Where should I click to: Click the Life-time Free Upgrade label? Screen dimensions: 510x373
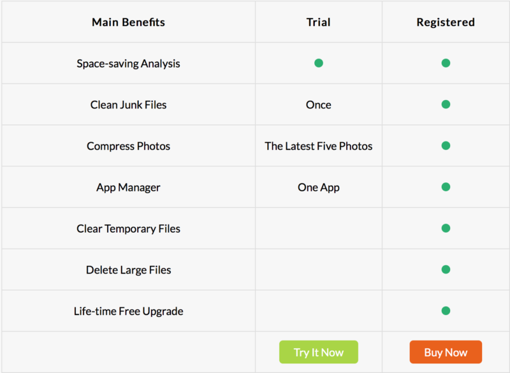[128, 311]
